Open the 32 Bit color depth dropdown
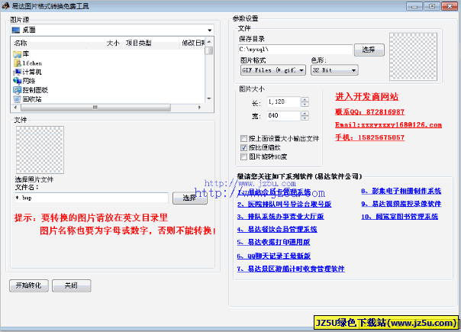 pyautogui.click(x=353, y=70)
